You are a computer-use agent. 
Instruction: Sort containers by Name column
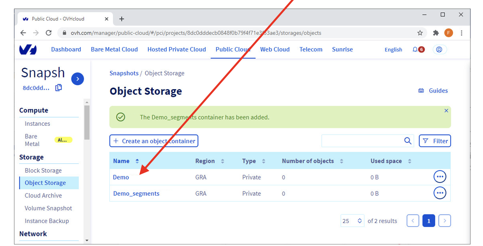coord(137,161)
